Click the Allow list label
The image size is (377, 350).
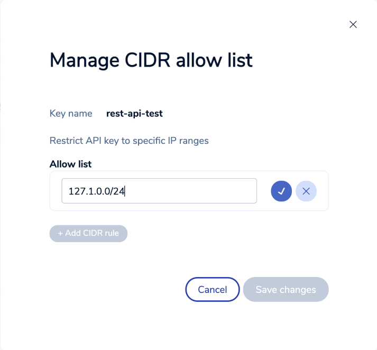[70, 164]
